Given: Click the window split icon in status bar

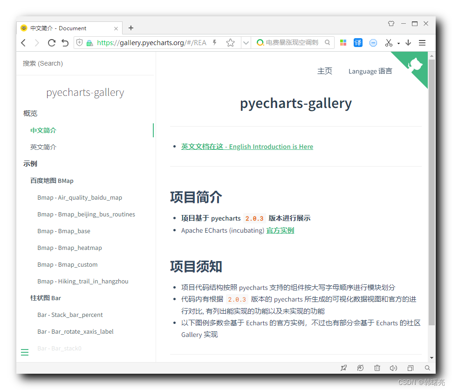Looking at the screenshot, I should [411, 368].
